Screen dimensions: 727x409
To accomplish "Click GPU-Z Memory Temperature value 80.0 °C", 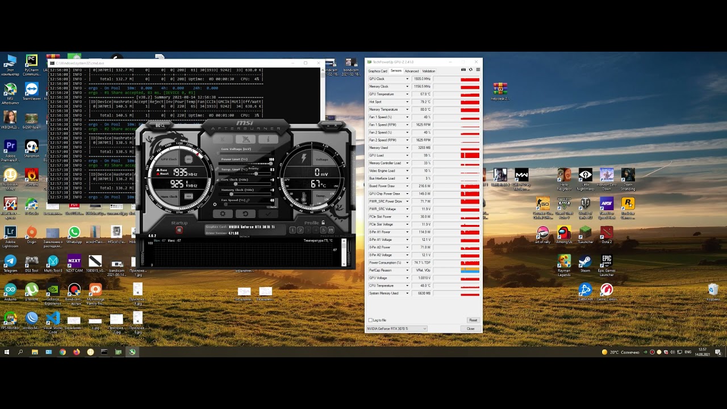I will point(421,110).
